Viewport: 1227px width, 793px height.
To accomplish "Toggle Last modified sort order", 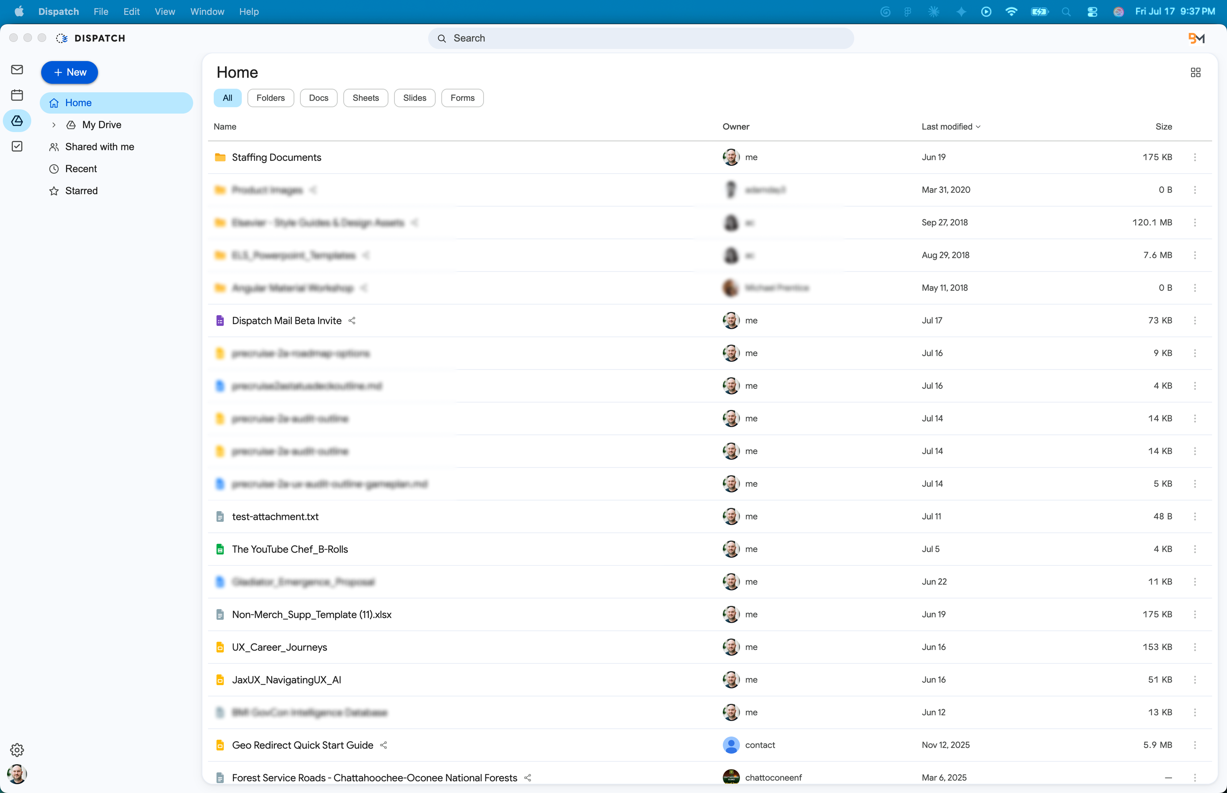I will point(951,127).
